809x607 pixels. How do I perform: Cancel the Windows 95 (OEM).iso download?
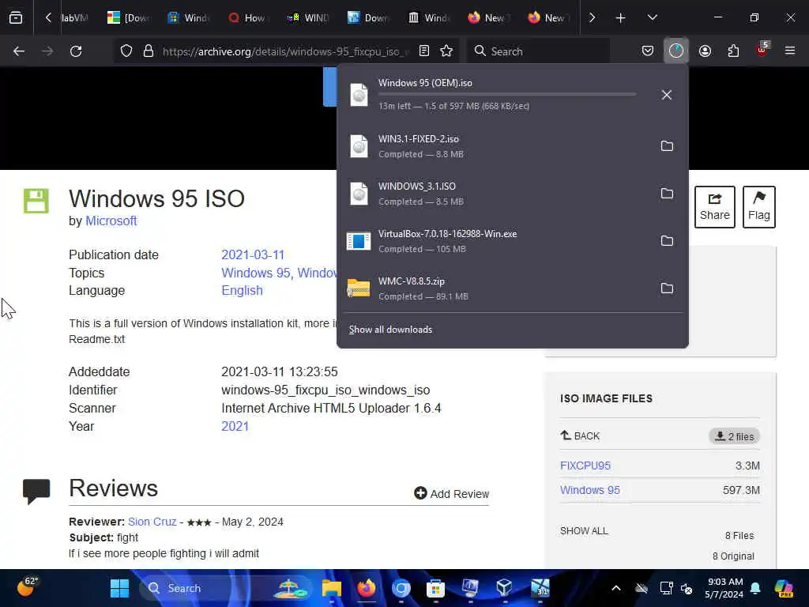[x=667, y=95]
